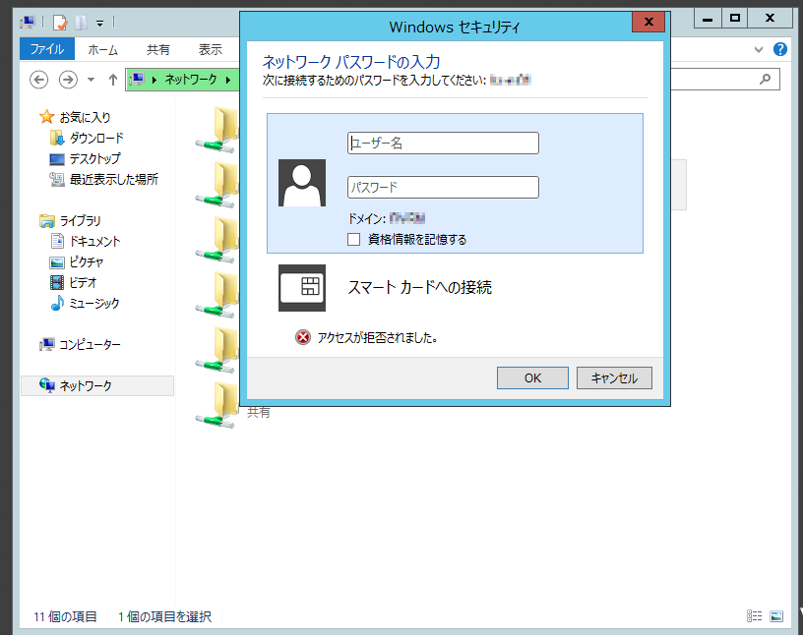Maximize the Explorer window
Screen dimensions: 803x636
pos(734,19)
